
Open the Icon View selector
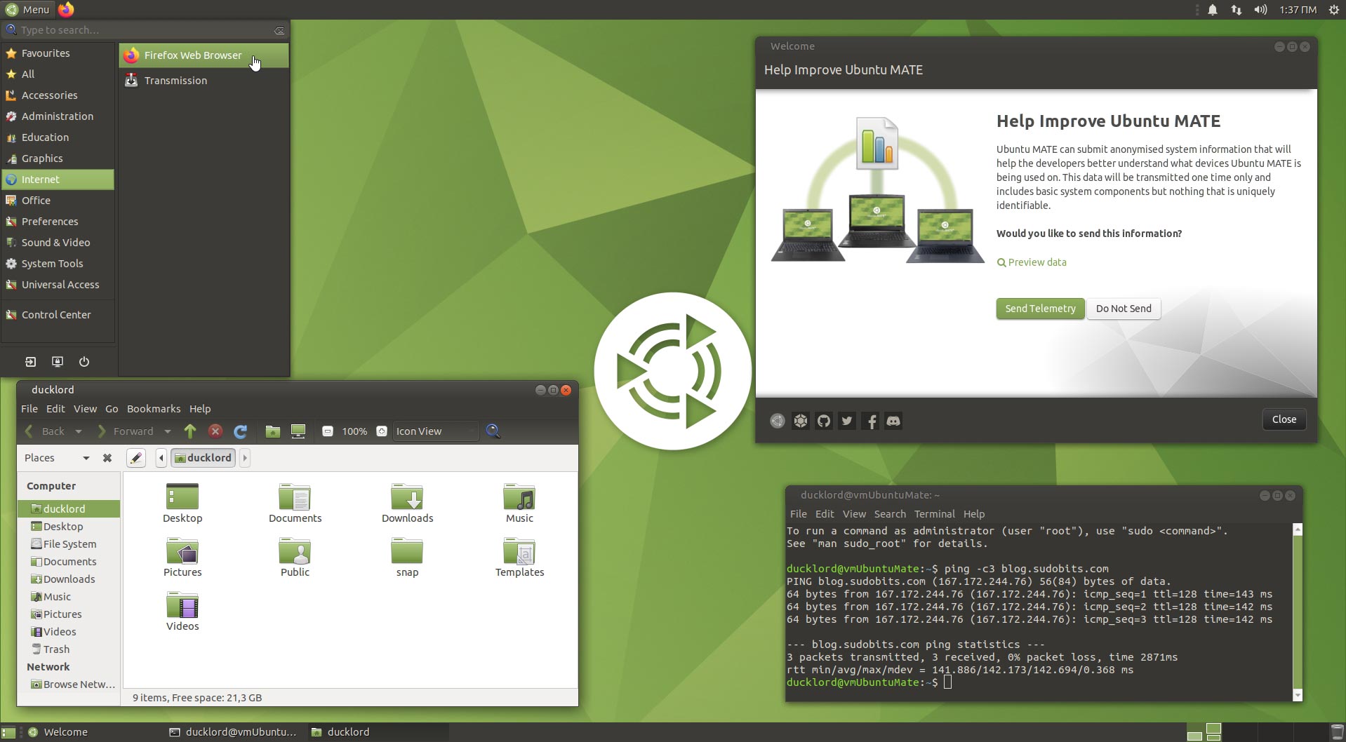click(434, 431)
